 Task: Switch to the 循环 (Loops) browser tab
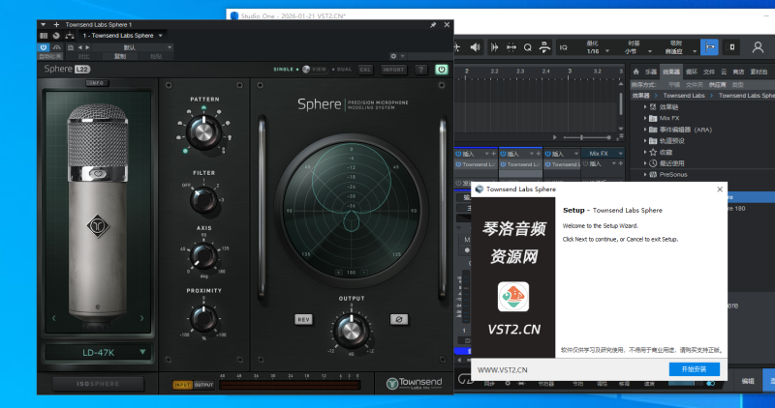pyautogui.click(x=691, y=72)
